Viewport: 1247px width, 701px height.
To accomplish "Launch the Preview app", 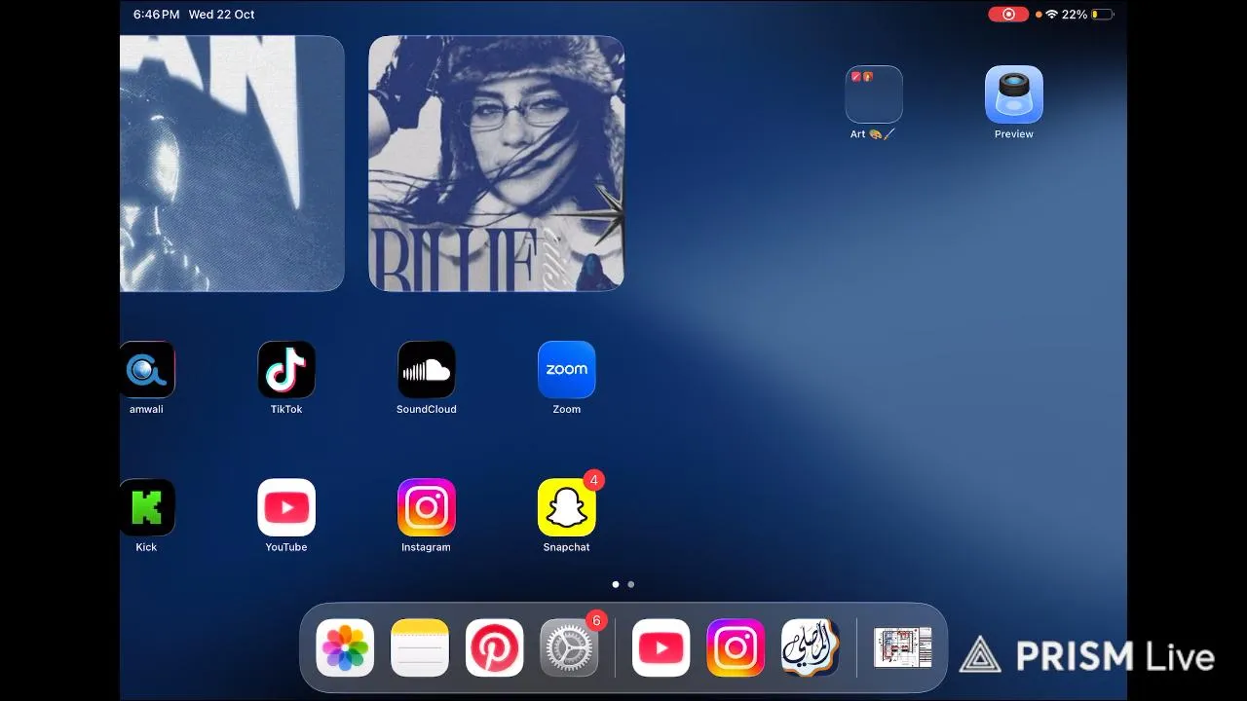I will [x=1014, y=94].
